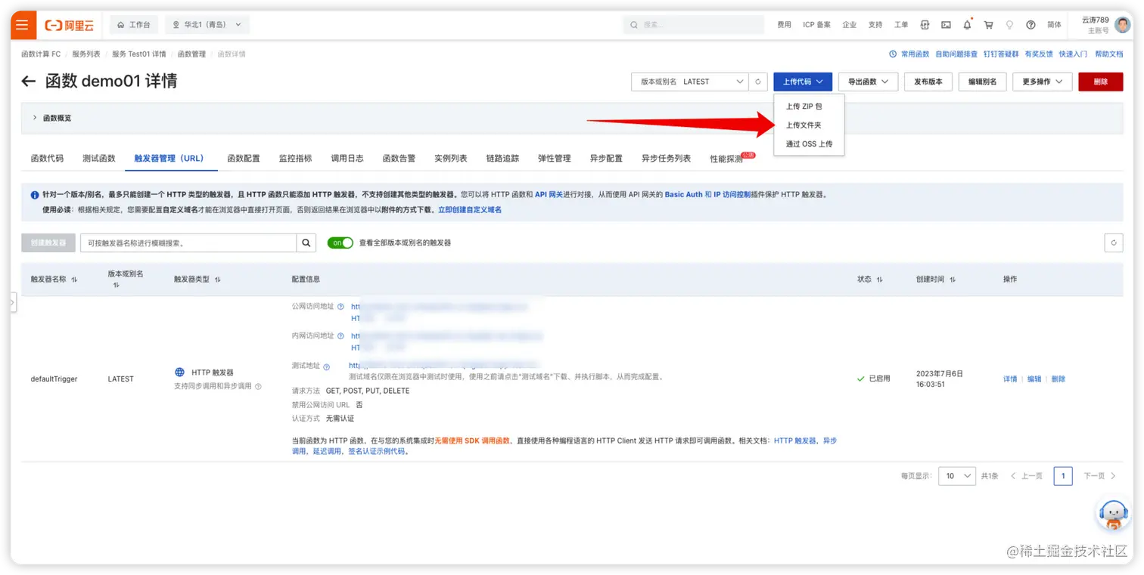The image size is (1144, 575).
Task: Open 详情 link for defaultTrigger
Action: point(1010,379)
